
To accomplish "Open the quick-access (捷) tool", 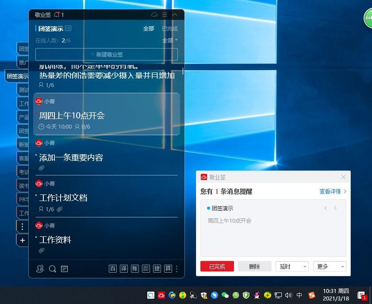I will [157, 268].
